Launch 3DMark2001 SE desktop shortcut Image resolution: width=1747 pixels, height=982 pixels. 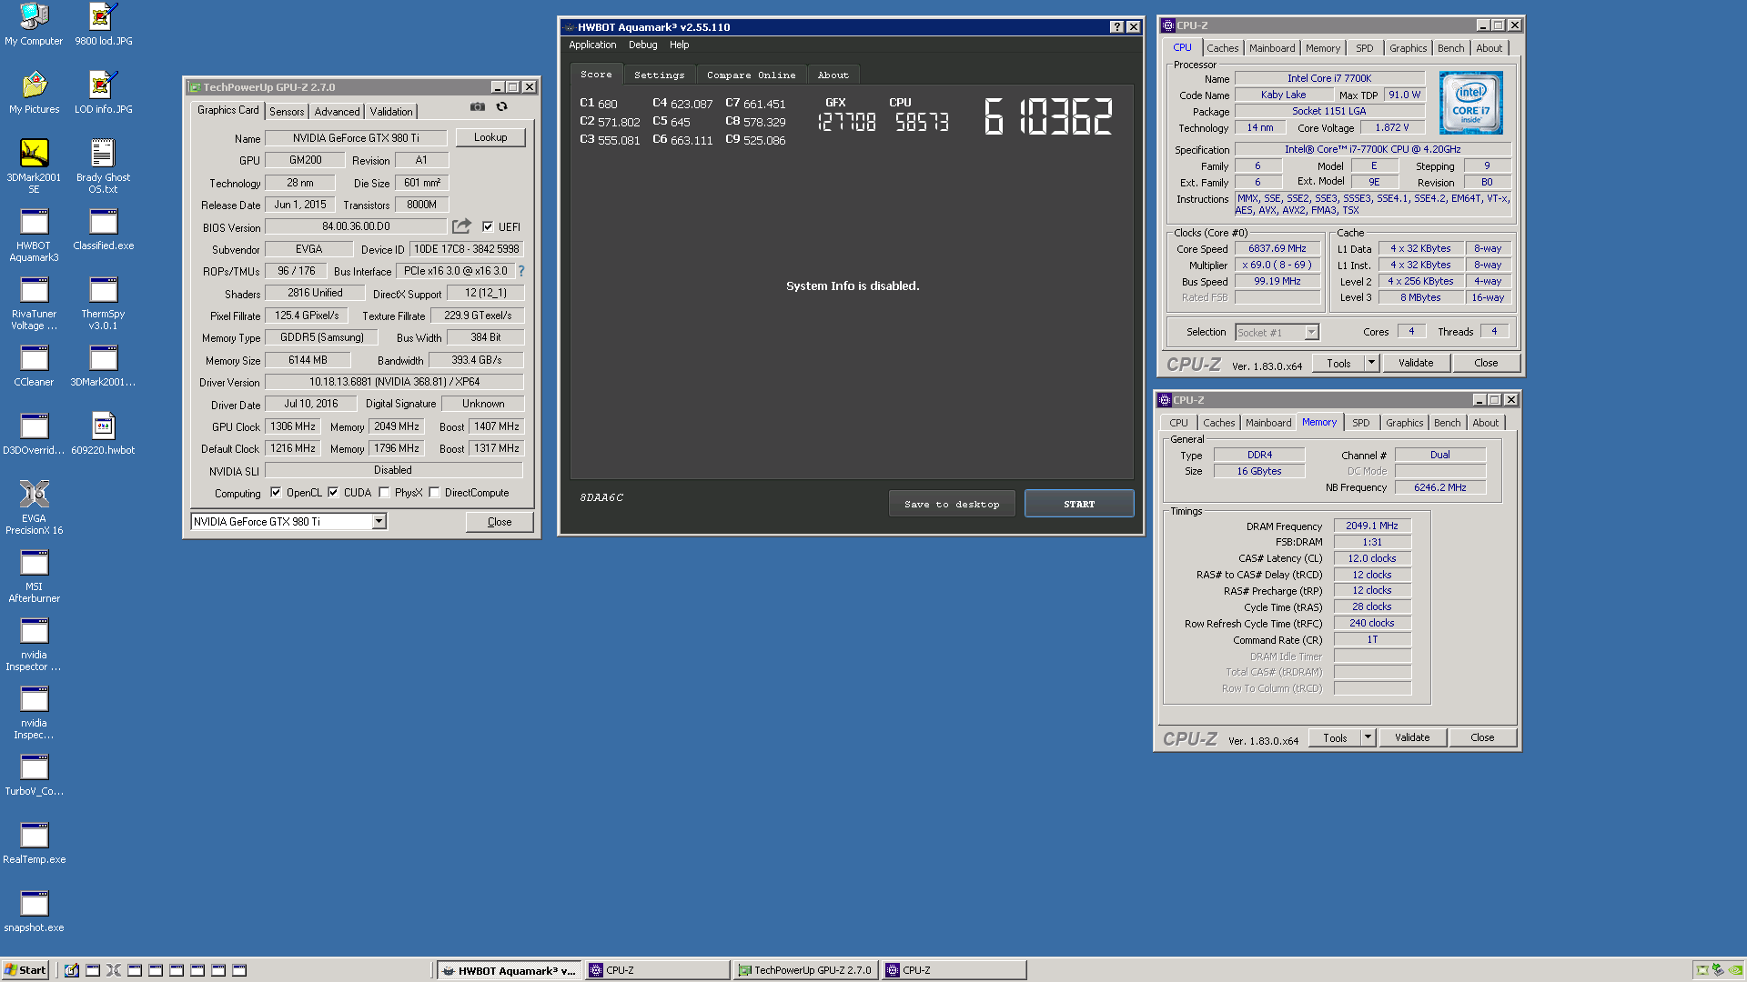(x=34, y=165)
